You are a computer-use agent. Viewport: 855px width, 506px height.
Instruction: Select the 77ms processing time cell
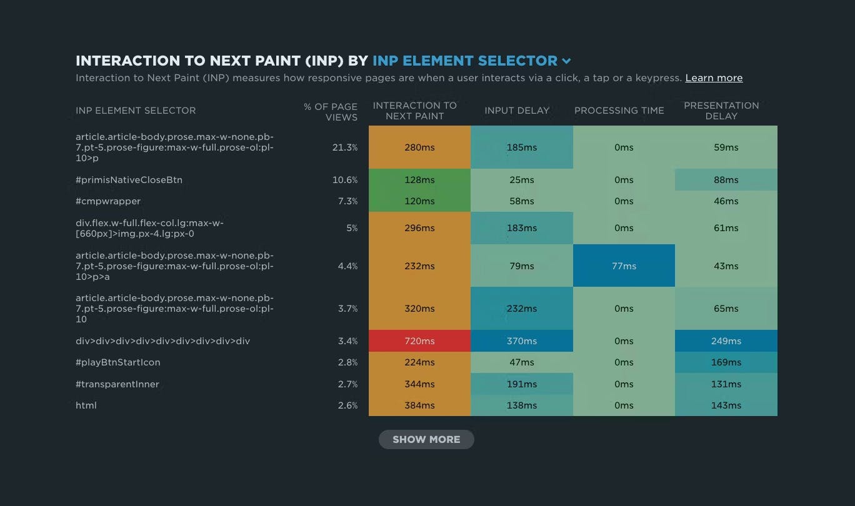point(624,266)
